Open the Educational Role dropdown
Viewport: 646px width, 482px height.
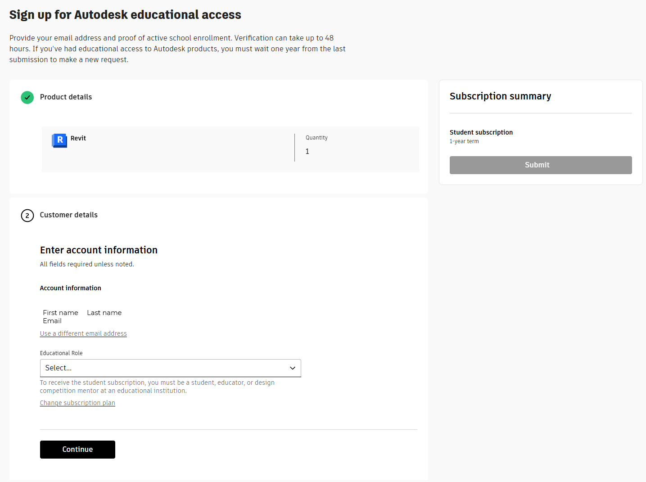tap(171, 368)
